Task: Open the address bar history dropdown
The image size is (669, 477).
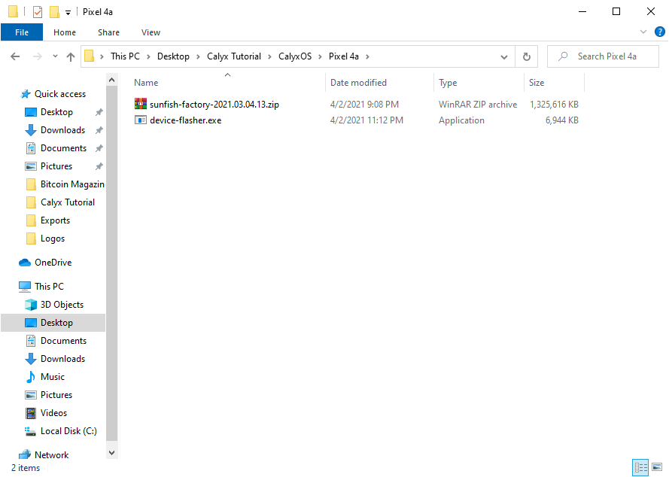Action: tap(504, 56)
